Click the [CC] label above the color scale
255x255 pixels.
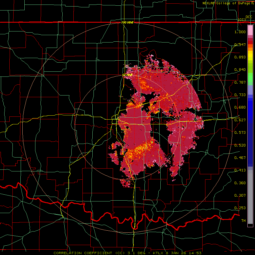(x=242, y=20)
